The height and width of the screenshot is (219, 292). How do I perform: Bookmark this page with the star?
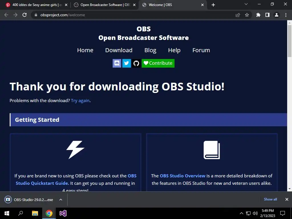pyautogui.click(x=247, y=15)
